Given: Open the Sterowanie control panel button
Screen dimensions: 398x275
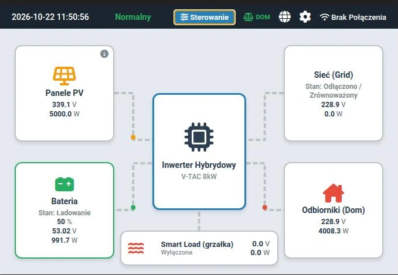Looking at the screenshot, I should point(205,17).
